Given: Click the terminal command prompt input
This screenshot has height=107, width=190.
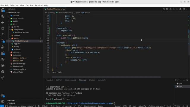Looking at the screenshot, I should [x=114, y=103].
